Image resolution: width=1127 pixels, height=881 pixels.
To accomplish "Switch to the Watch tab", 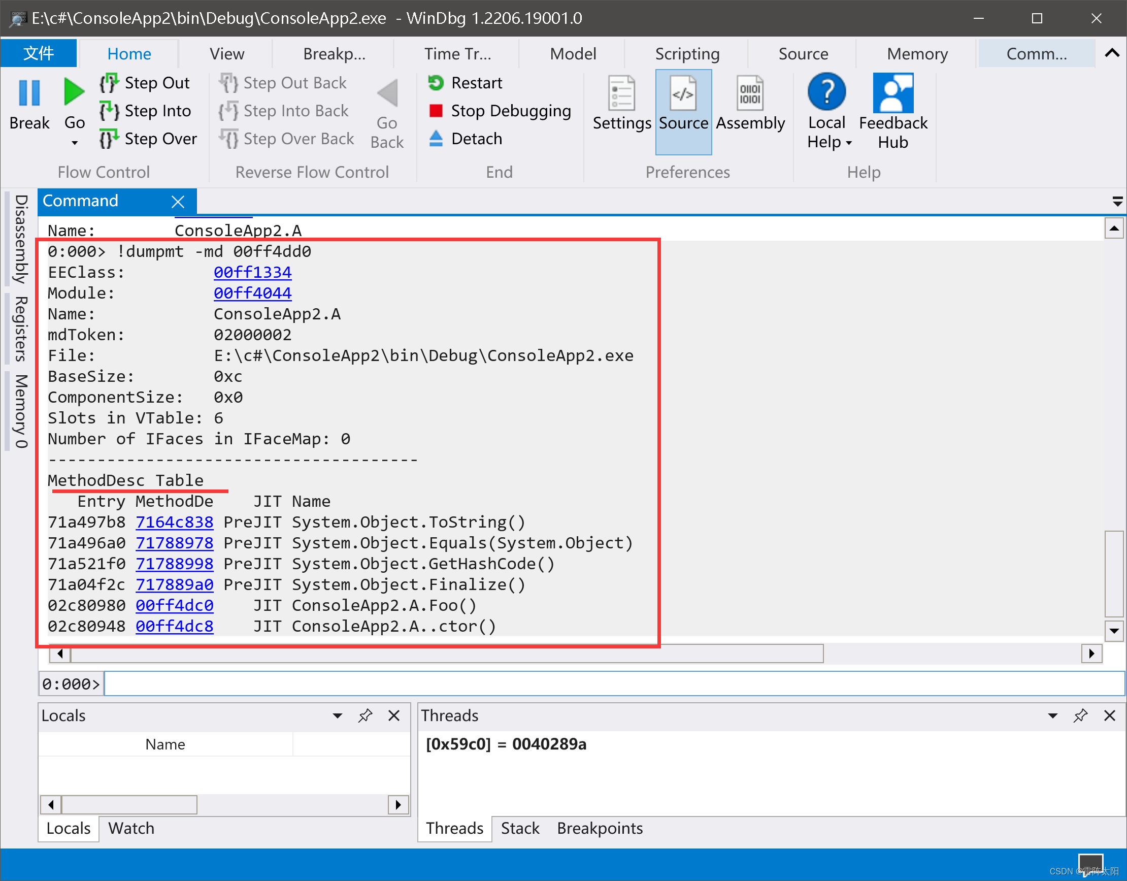I will coord(131,828).
